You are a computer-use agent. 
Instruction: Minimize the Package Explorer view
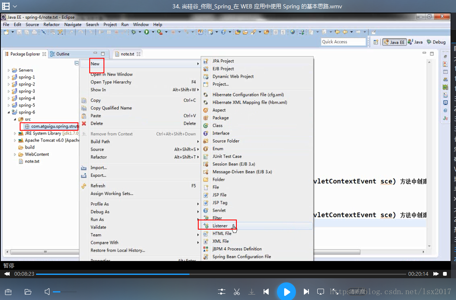95,54
